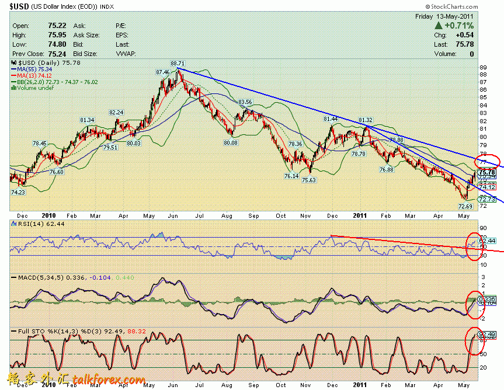The image size is (504, 390).
Task: Click the Chg value +0.54
Action: [464, 35]
